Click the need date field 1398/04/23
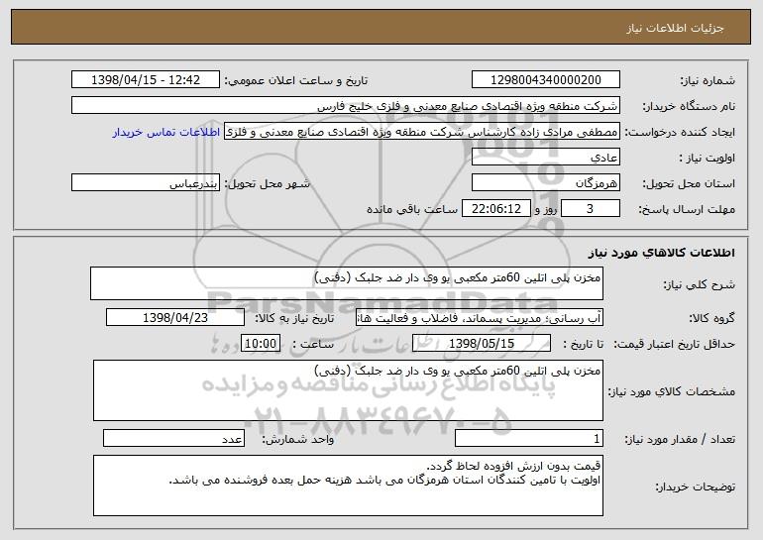Image resolution: width=763 pixels, height=540 pixels. 175,317
